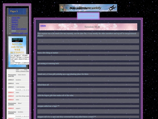The width and height of the screenshot is (158, 119).
Task: Follow the somthing really cool link
Action: (x=20, y=33)
